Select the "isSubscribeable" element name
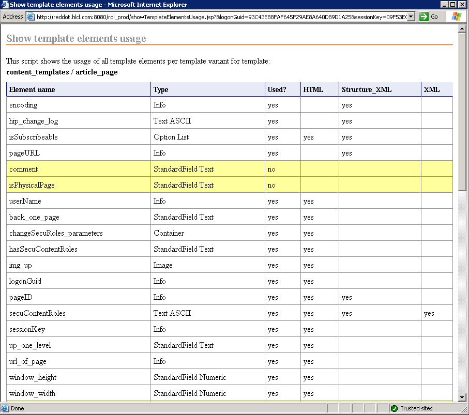The height and width of the screenshot is (415, 469). click(34, 137)
